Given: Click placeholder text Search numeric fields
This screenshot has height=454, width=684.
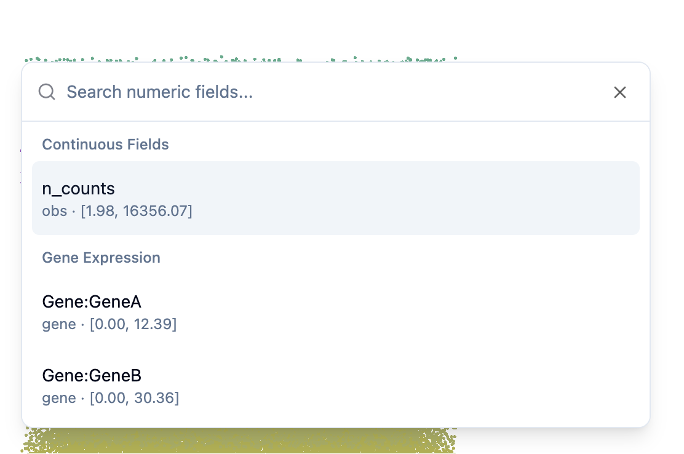Looking at the screenshot, I should coord(161,92).
